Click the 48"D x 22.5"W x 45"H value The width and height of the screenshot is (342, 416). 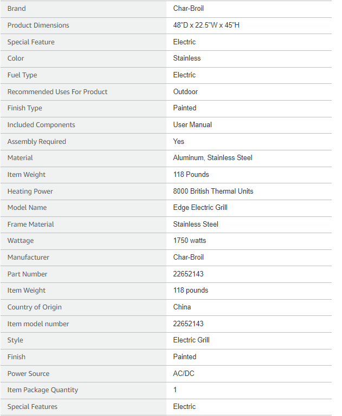206,25
